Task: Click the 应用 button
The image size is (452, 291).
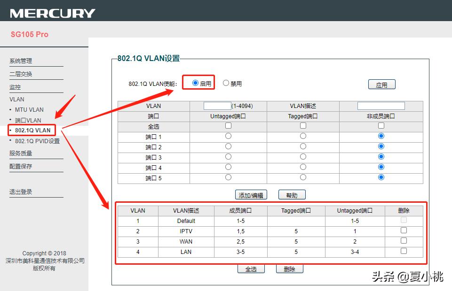Action: coord(381,85)
